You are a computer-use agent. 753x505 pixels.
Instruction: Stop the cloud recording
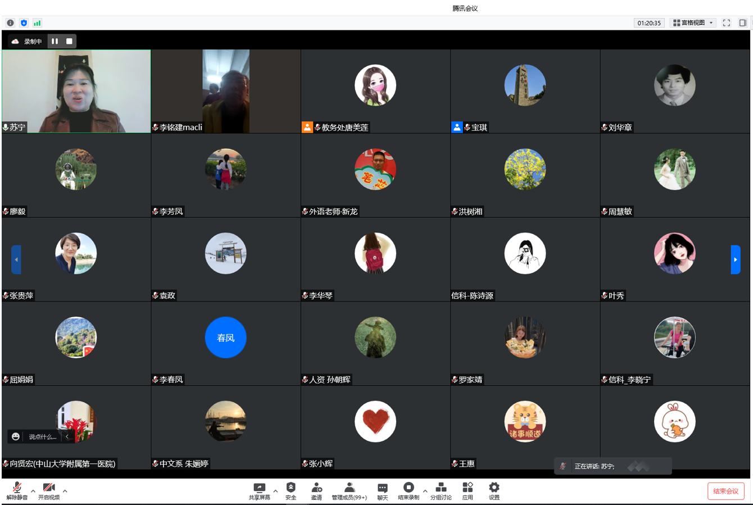click(x=69, y=41)
